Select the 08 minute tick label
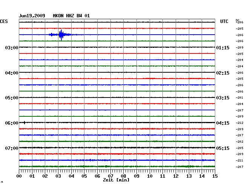Image resolution: width=245 pixels, height=186 pixels. coord(123,176)
